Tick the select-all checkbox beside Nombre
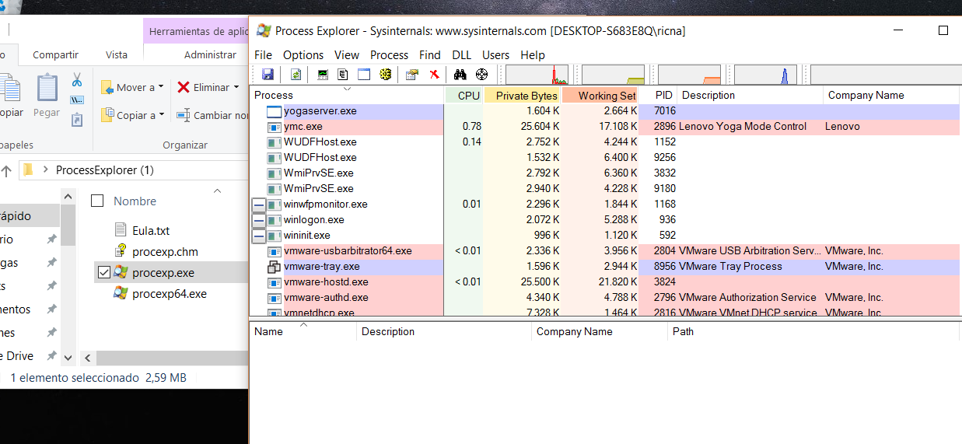Screen dimensions: 962x444 click(x=97, y=201)
